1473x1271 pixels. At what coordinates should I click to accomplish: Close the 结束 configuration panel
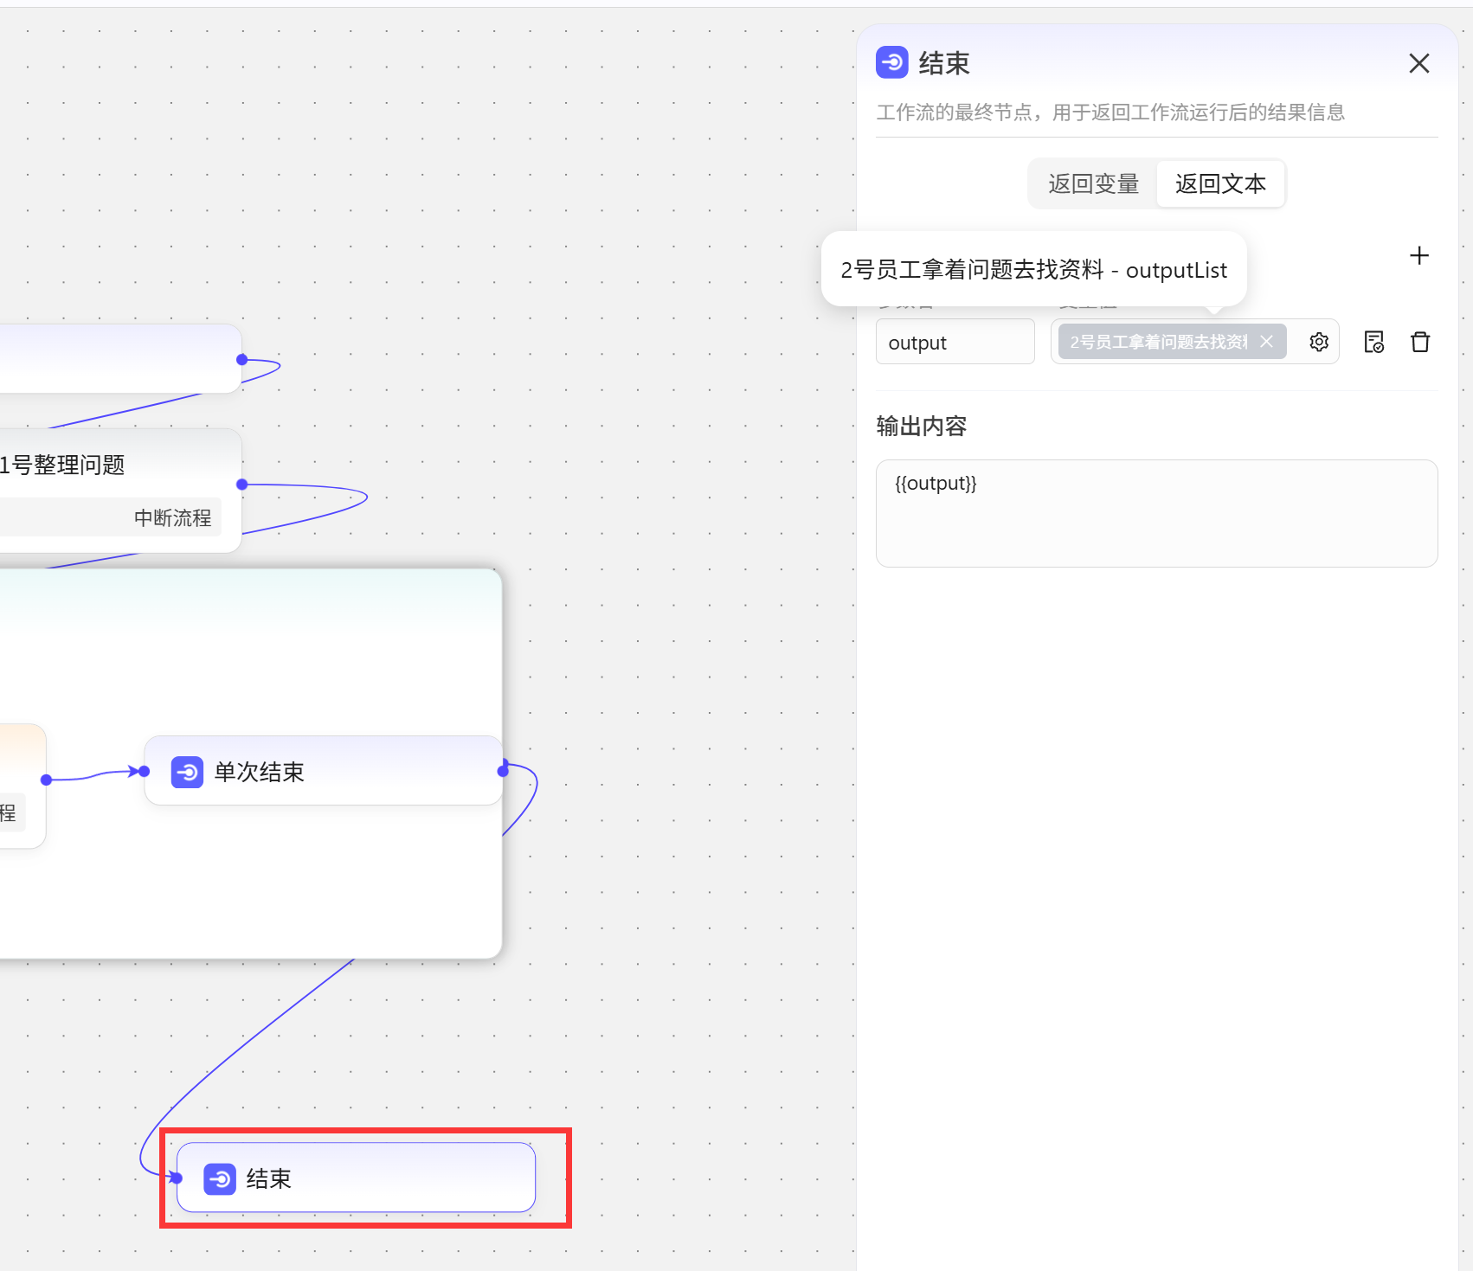coord(1418,63)
